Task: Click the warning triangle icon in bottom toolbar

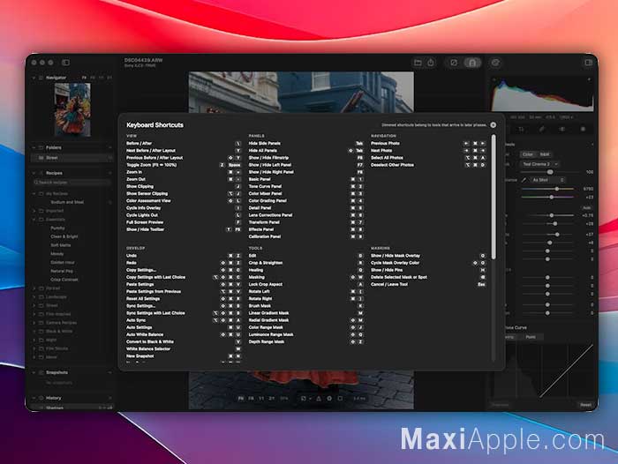Action: 319,399
